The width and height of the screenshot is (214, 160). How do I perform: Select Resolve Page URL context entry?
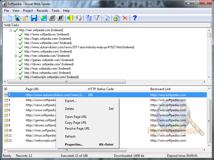87,129
